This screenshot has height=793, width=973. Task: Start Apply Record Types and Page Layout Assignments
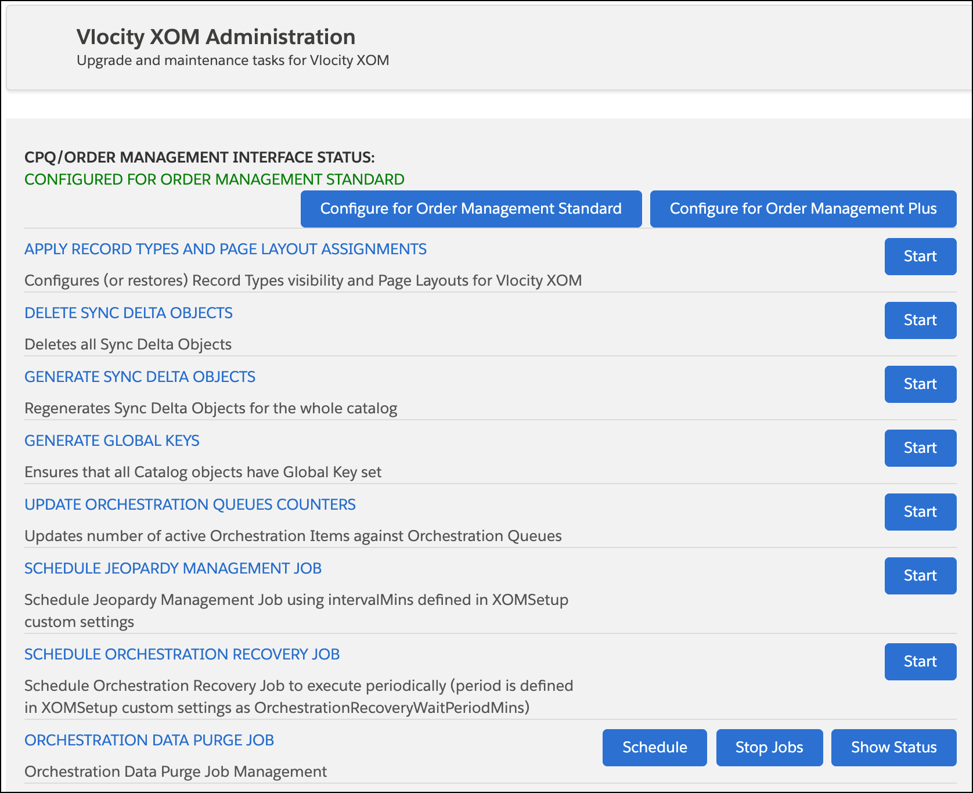[x=920, y=257]
